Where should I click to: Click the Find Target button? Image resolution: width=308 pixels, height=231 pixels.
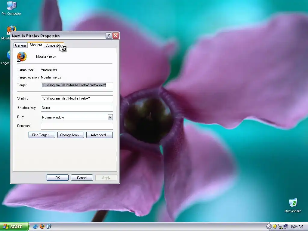tap(42, 135)
